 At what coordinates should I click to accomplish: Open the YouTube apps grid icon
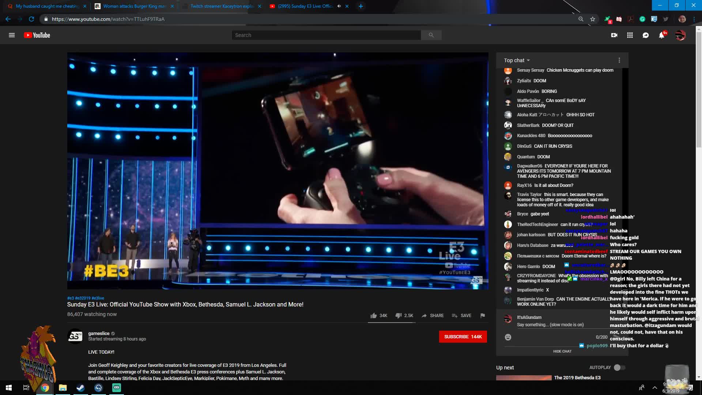click(630, 35)
